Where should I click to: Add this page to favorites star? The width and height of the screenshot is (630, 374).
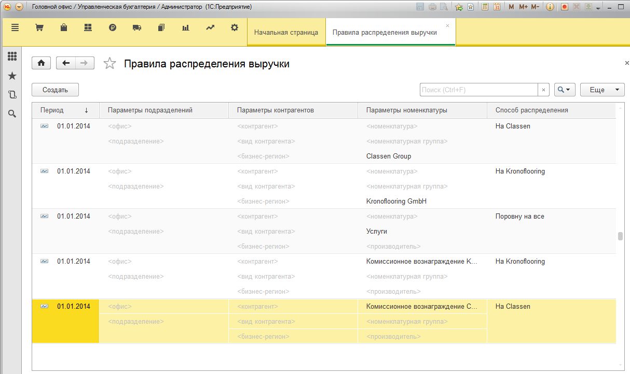point(109,64)
